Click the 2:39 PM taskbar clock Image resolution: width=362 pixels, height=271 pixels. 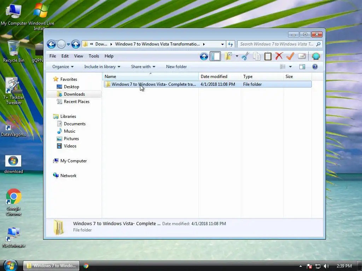(344, 266)
